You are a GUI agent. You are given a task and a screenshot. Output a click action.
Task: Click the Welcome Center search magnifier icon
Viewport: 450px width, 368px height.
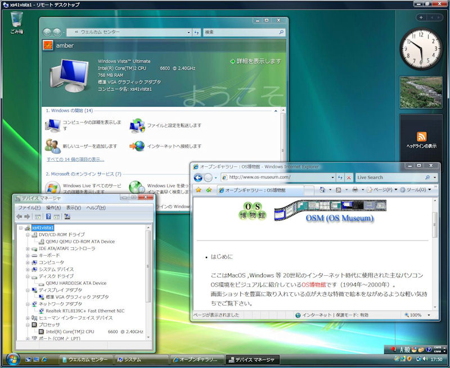pos(281,33)
